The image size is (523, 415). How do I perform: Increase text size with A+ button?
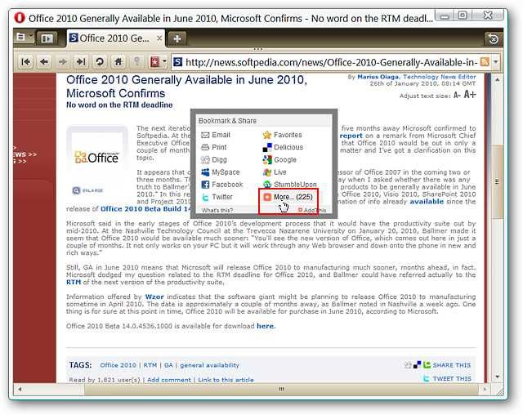pyautogui.click(x=470, y=95)
